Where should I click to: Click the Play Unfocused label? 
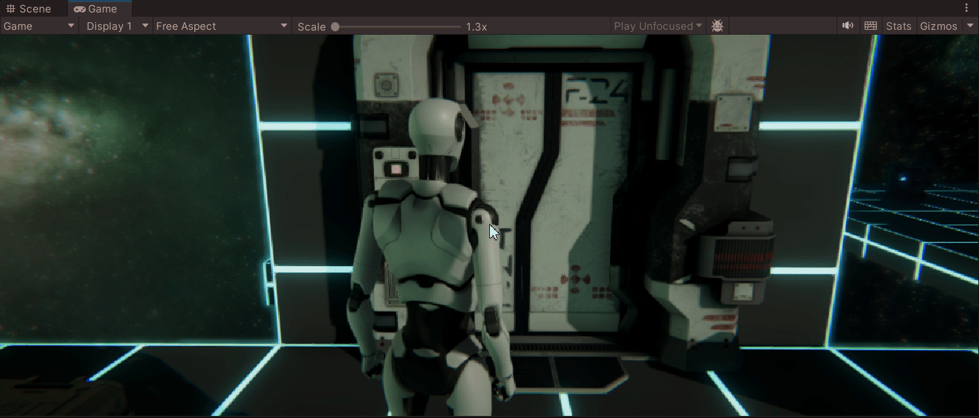pos(652,26)
